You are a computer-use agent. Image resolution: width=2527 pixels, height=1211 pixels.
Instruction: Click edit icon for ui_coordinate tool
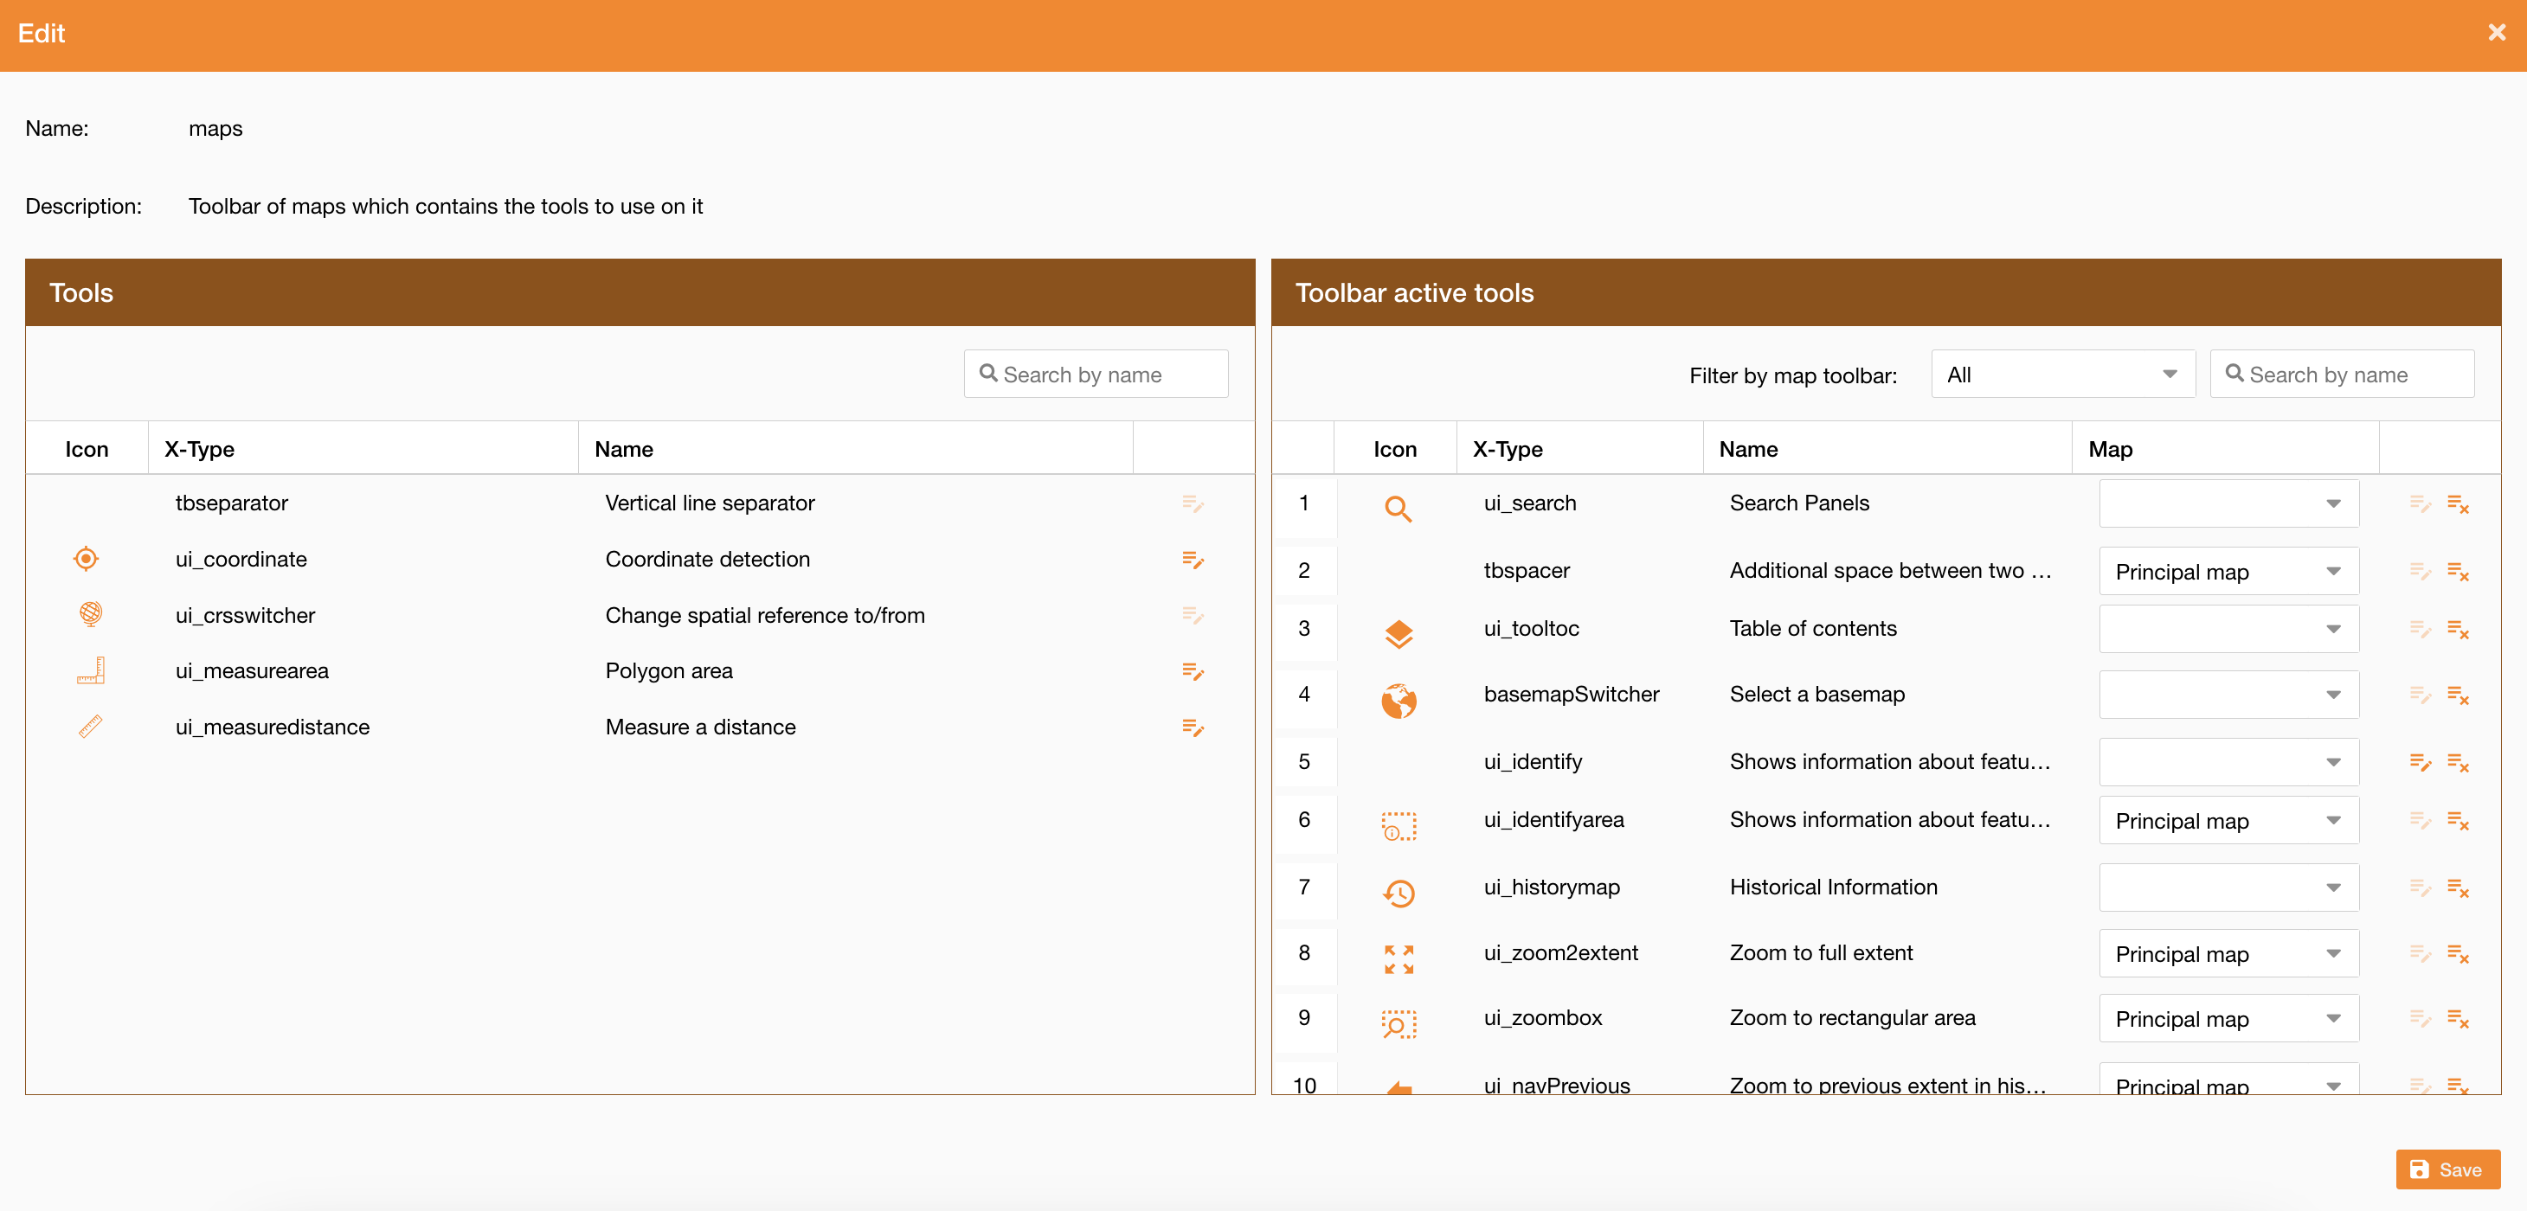coord(1193,560)
